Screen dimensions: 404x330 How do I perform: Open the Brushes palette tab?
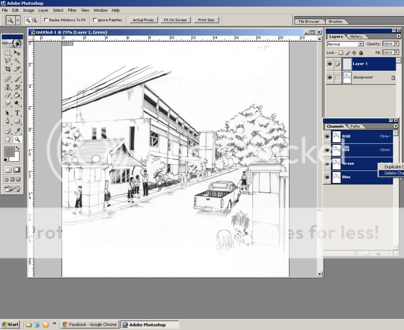335,22
